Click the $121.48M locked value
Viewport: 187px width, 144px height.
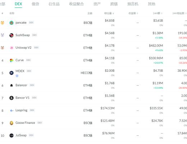tap(108, 121)
